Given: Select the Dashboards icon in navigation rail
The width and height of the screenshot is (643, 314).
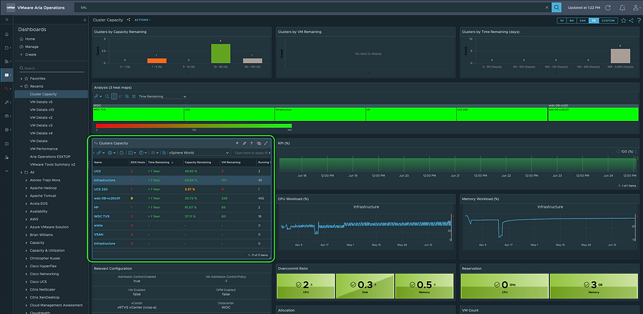Looking at the screenshot, I should (6, 75).
